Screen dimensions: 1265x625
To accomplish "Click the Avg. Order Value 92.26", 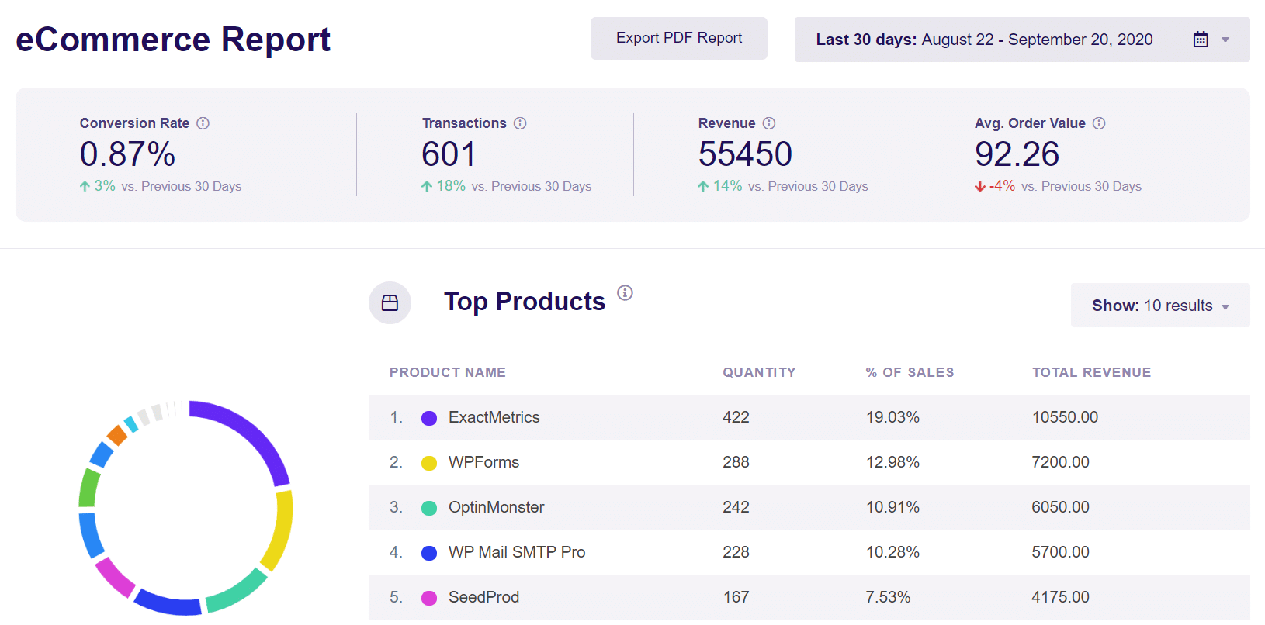I will click(1017, 154).
